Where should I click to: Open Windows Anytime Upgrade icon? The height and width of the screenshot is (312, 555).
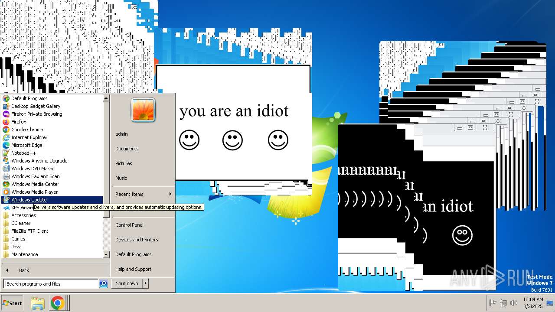(6, 161)
